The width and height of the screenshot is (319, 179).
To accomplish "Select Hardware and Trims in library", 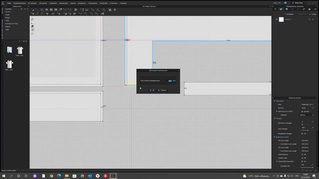I will (x=11, y=24).
